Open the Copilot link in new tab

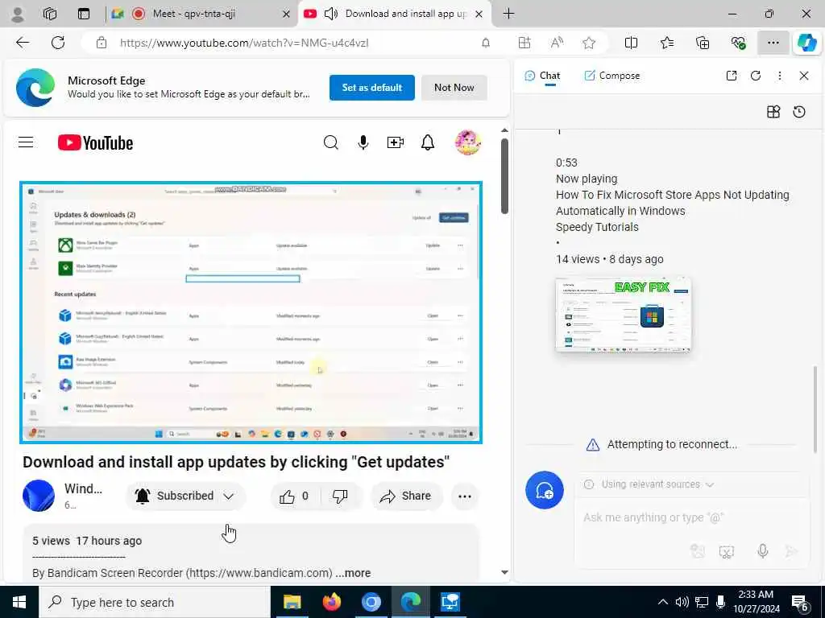pyautogui.click(x=732, y=76)
